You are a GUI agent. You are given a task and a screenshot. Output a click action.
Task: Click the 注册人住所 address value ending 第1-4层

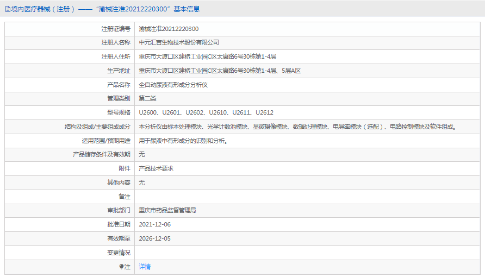207,57
